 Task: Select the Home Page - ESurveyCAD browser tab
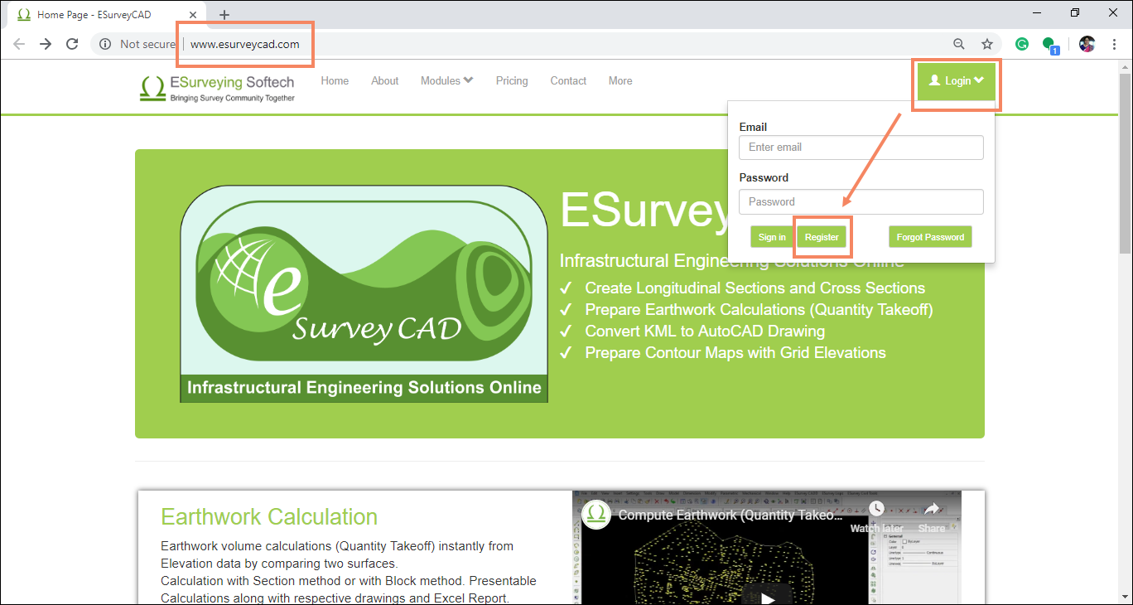click(104, 15)
